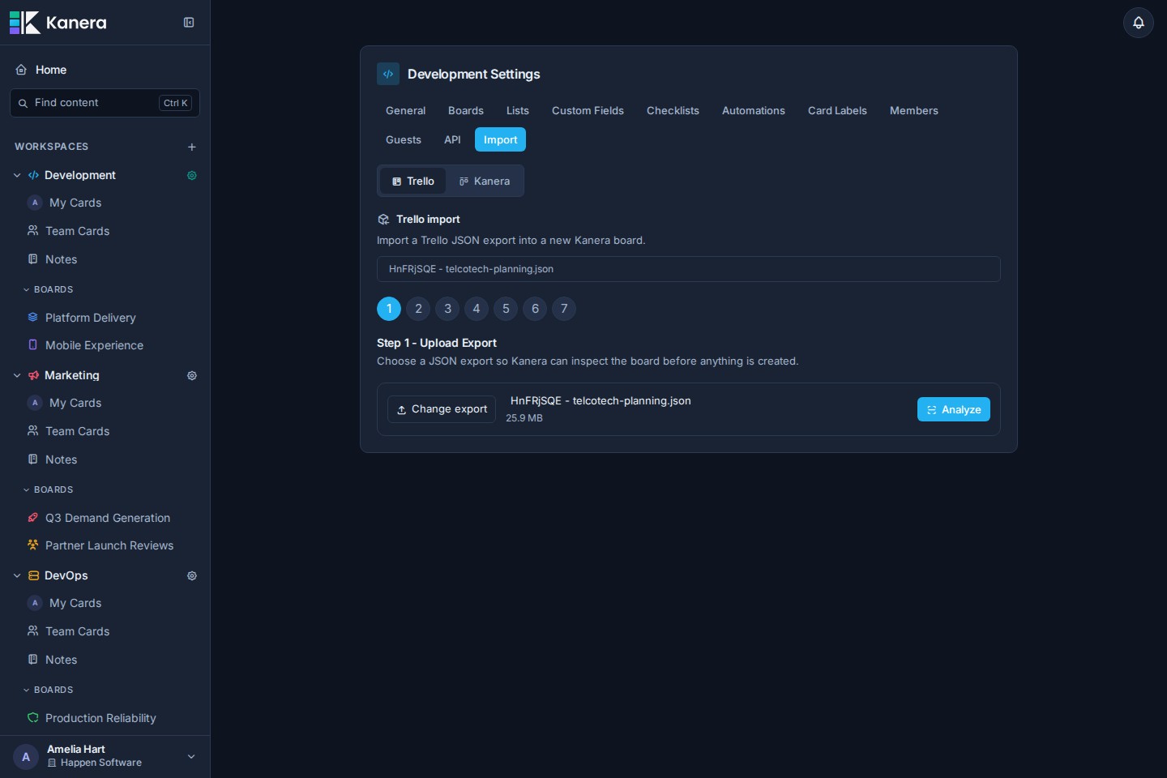Add a new workspace with plus icon

[192, 147]
